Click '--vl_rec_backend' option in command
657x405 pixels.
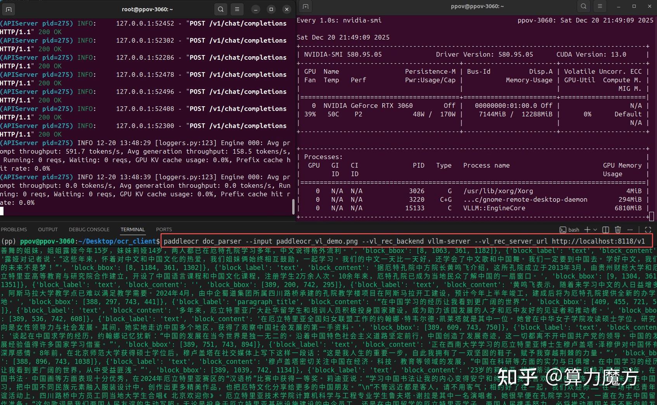pos(393,241)
